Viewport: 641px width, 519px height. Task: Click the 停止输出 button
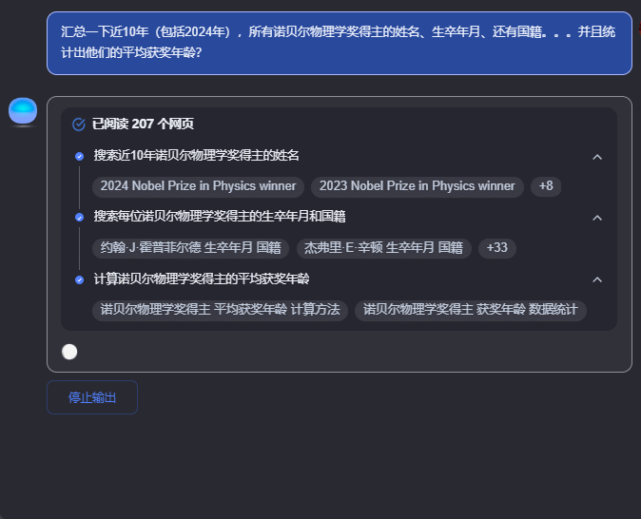92,397
